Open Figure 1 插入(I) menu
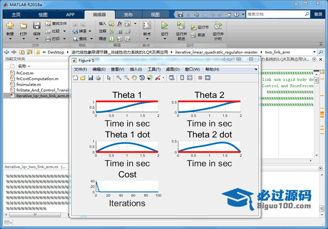The width and height of the screenshot is (328, 229). [136, 69]
